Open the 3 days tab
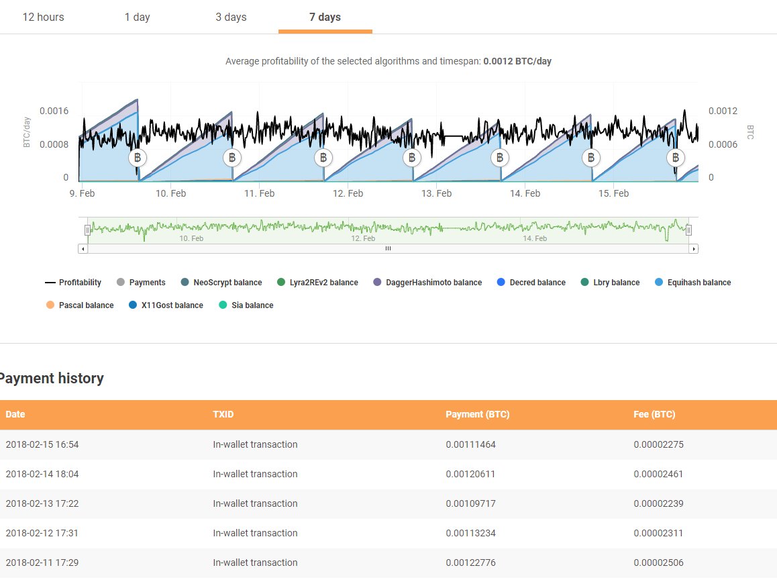 pos(231,17)
